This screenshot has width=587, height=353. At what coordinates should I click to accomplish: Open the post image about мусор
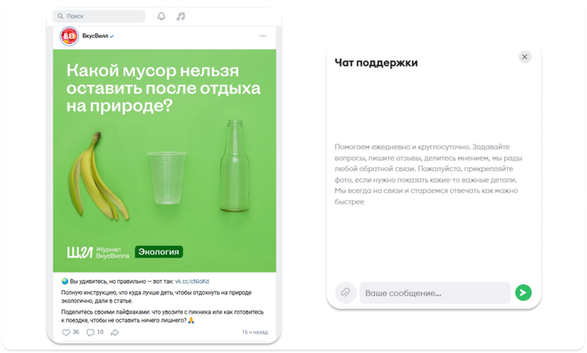point(164,161)
